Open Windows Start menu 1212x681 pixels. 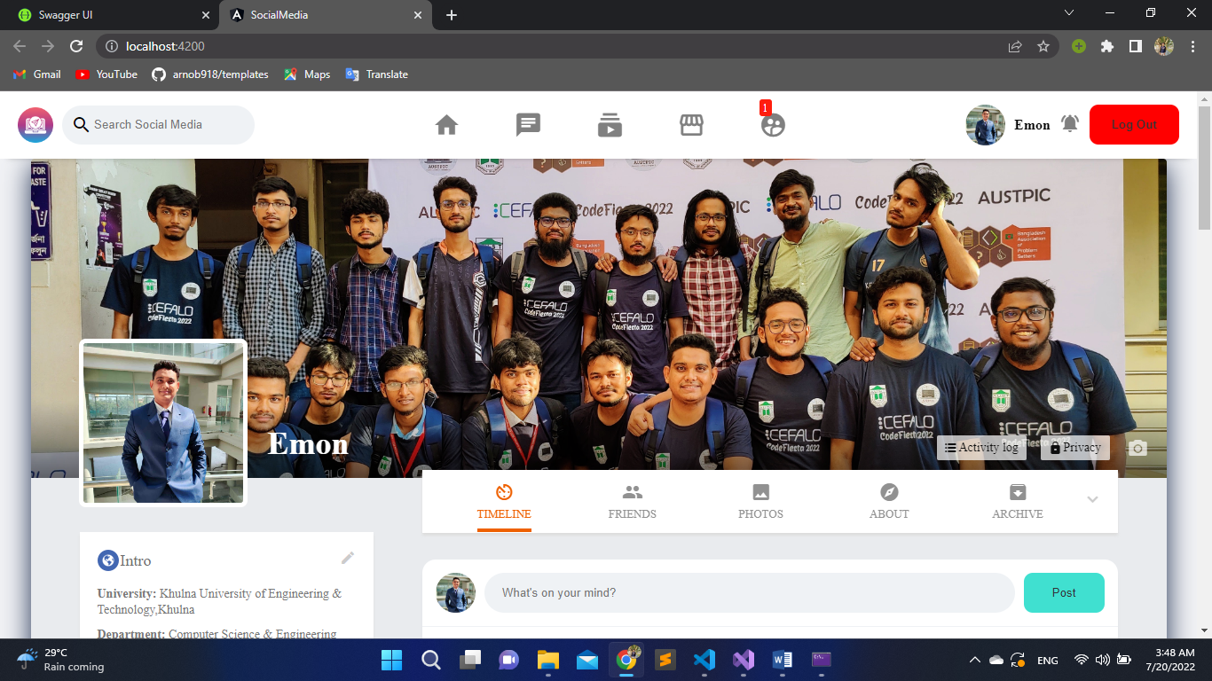pyautogui.click(x=391, y=660)
